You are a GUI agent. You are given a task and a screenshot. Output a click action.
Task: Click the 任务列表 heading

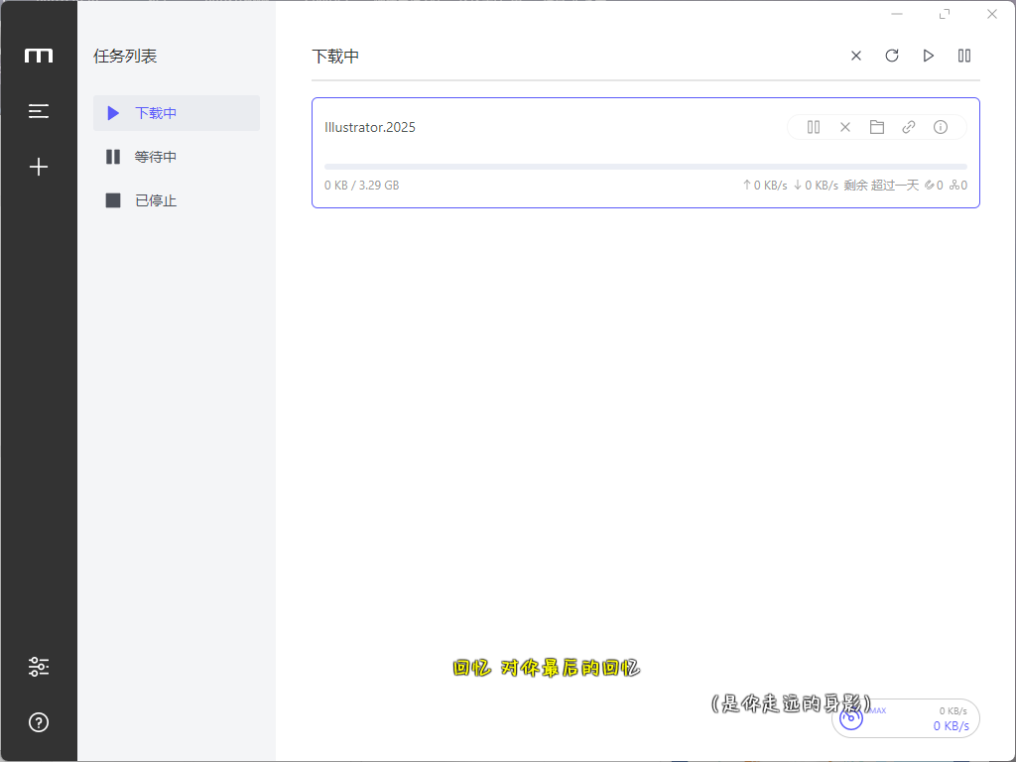tap(125, 57)
